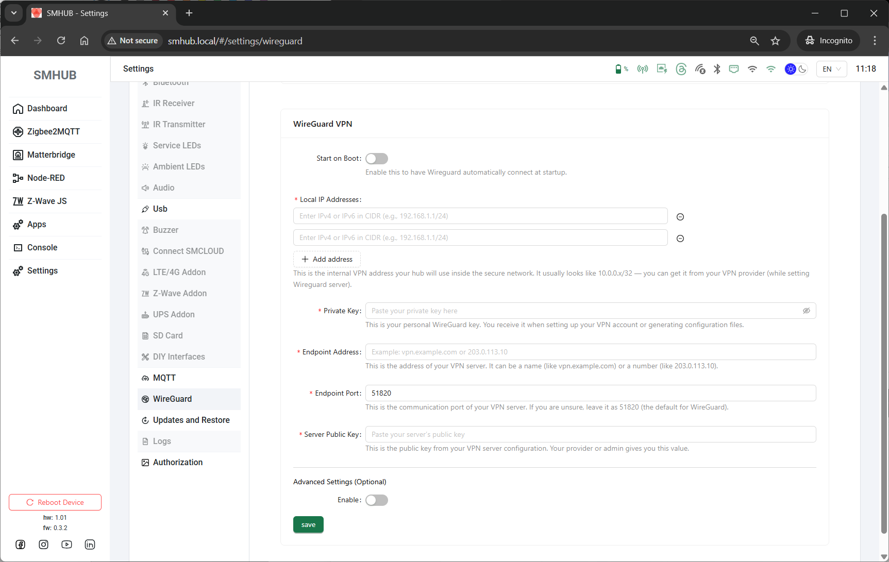Image resolution: width=889 pixels, height=562 pixels.
Task: Toggle light/dark theme switch
Action: [796, 69]
